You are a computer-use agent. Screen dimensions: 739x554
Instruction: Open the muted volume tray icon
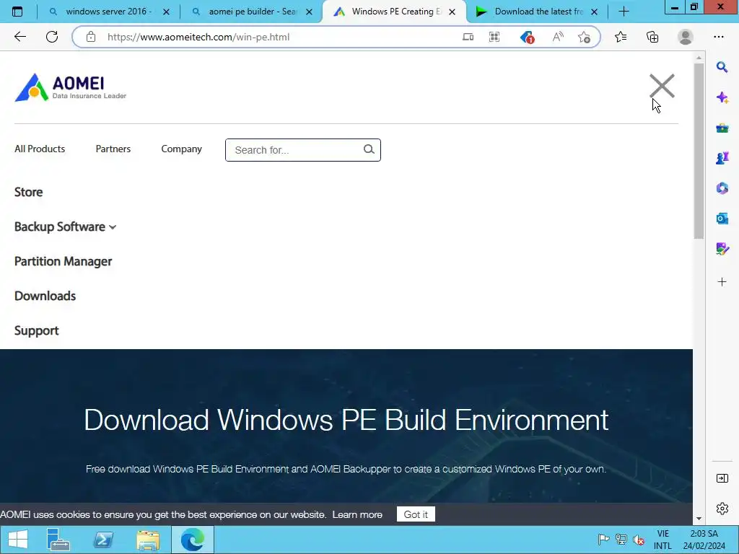coord(639,540)
